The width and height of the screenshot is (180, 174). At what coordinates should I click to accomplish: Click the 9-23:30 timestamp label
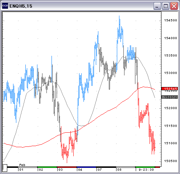[146, 170]
